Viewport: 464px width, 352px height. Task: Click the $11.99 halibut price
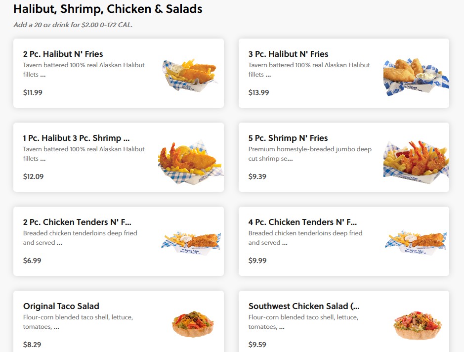pyautogui.click(x=33, y=92)
